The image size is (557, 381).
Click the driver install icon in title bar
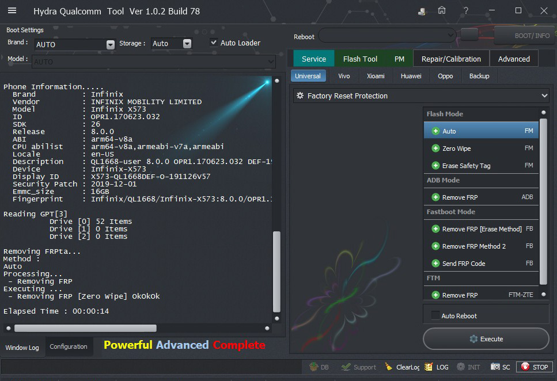(x=422, y=12)
